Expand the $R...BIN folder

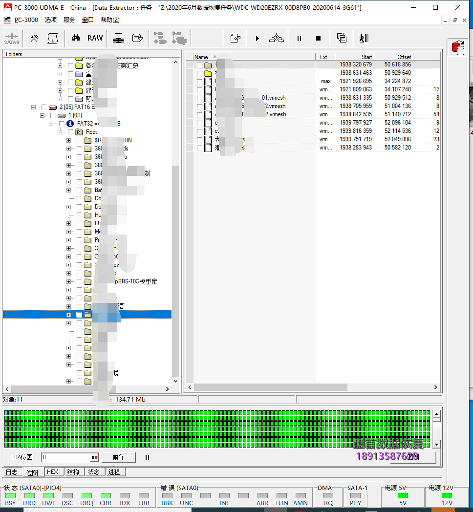point(68,140)
